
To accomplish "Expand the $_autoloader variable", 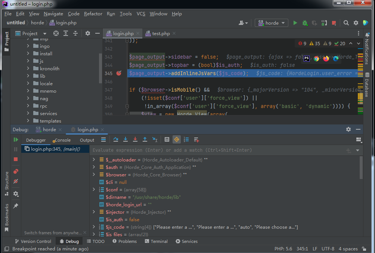I will 94,160.
